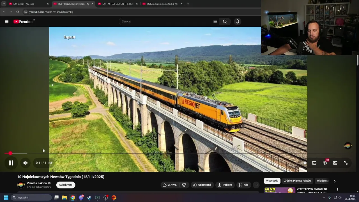Show more chips with right arrow

tap(335, 181)
